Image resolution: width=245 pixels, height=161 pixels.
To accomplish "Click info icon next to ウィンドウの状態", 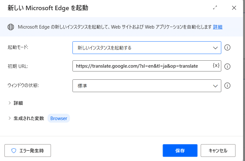I will tap(227, 86).
